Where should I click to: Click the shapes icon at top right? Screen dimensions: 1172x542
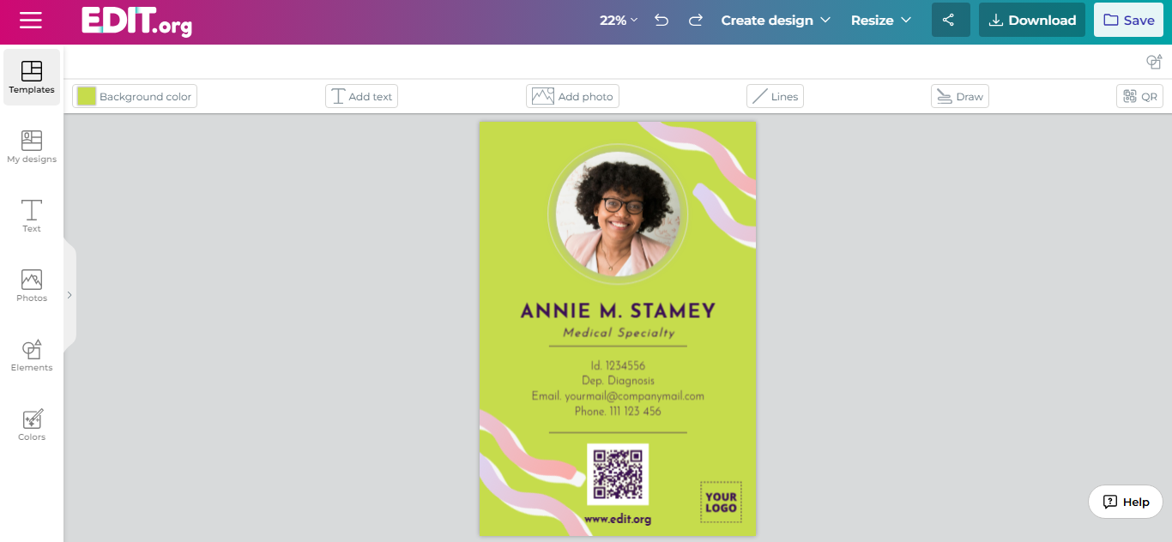click(x=1154, y=62)
